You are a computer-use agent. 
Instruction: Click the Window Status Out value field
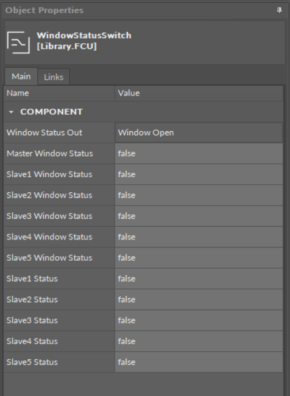(x=199, y=133)
